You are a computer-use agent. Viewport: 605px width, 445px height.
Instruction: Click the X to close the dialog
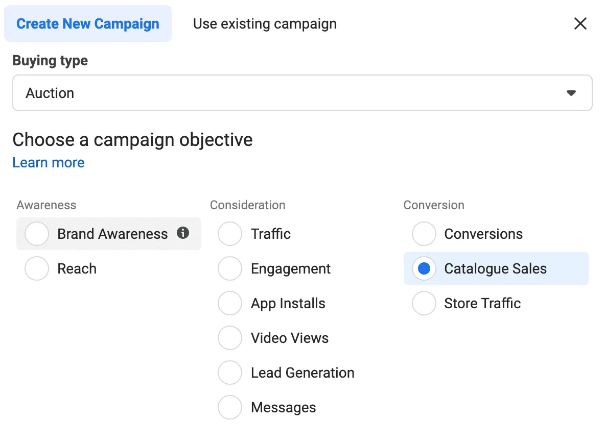[580, 23]
